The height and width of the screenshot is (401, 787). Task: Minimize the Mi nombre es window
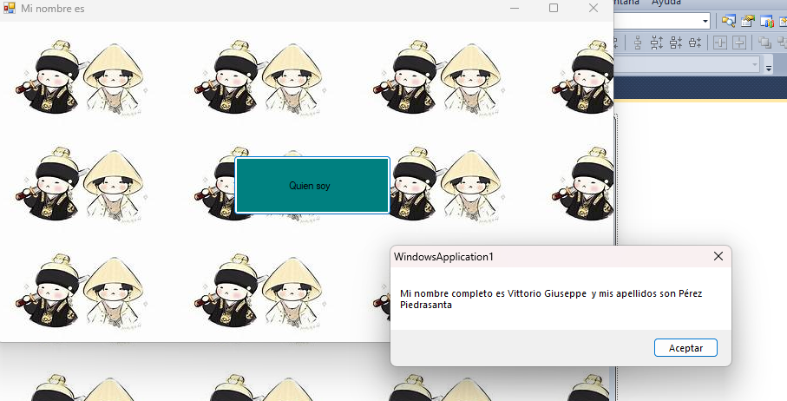pyautogui.click(x=514, y=8)
